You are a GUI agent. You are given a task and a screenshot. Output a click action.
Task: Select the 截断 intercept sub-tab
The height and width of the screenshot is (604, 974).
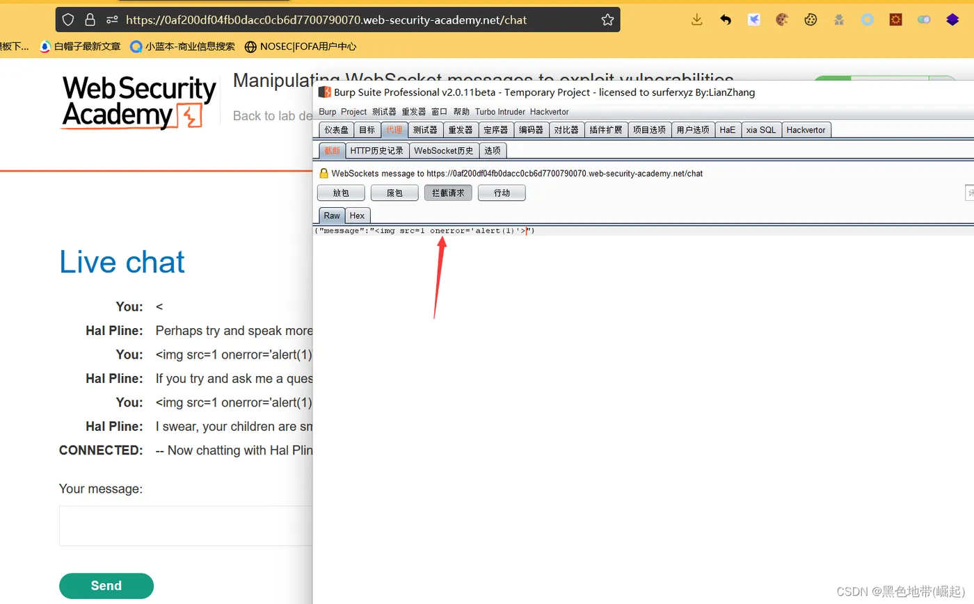(x=333, y=151)
